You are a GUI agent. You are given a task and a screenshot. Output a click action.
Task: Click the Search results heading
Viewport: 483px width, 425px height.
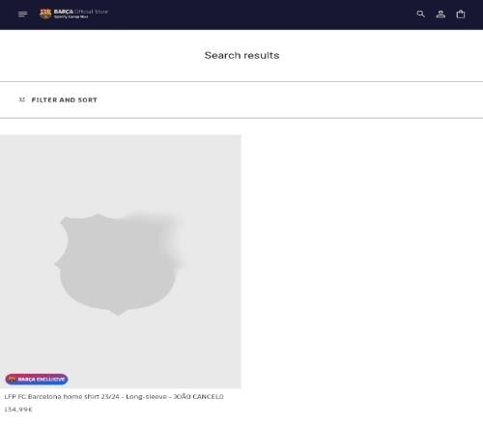[x=241, y=55]
